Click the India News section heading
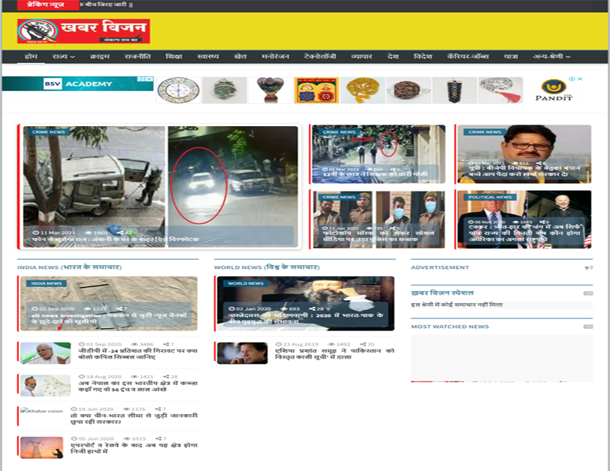Viewport: 610px width, 471px height. click(x=69, y=267)
